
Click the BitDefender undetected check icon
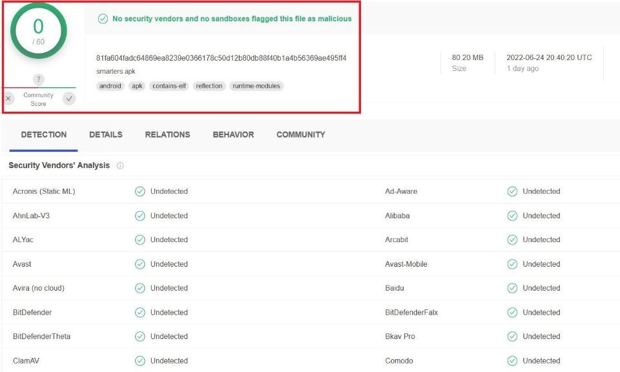(x=140, y=313)
